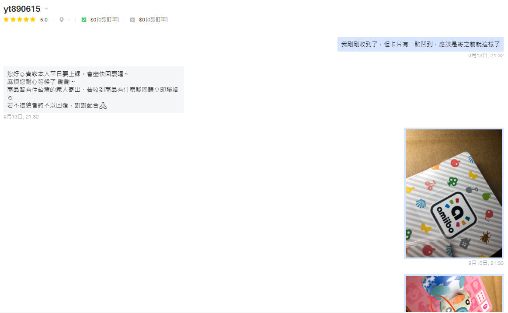Viewport: 508px width, 313px height.
Task: Click the sent message 我剛剛收到了
Action: coord(421,44)
